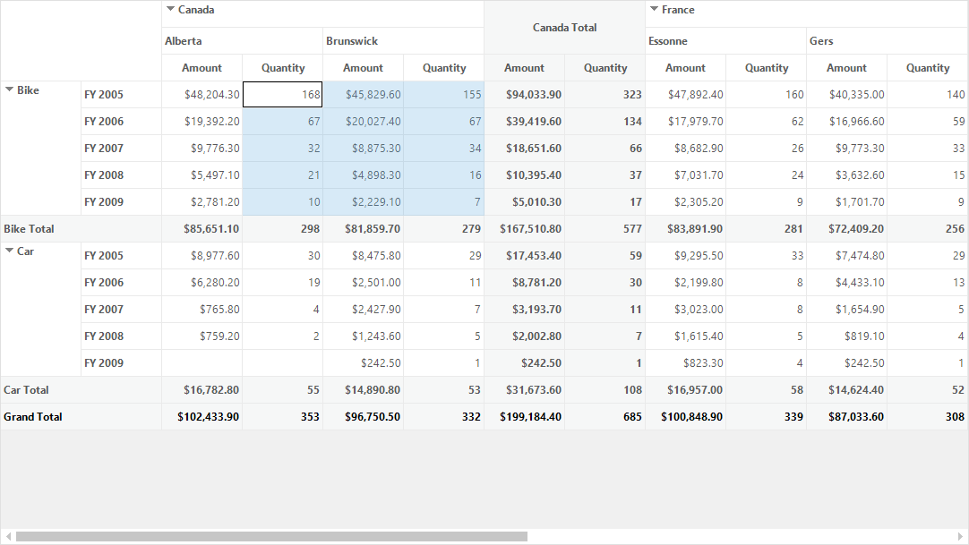Viewport: 969px width, 545px height.
Task: Select cell with value $1,243.60
Action: 364,336
